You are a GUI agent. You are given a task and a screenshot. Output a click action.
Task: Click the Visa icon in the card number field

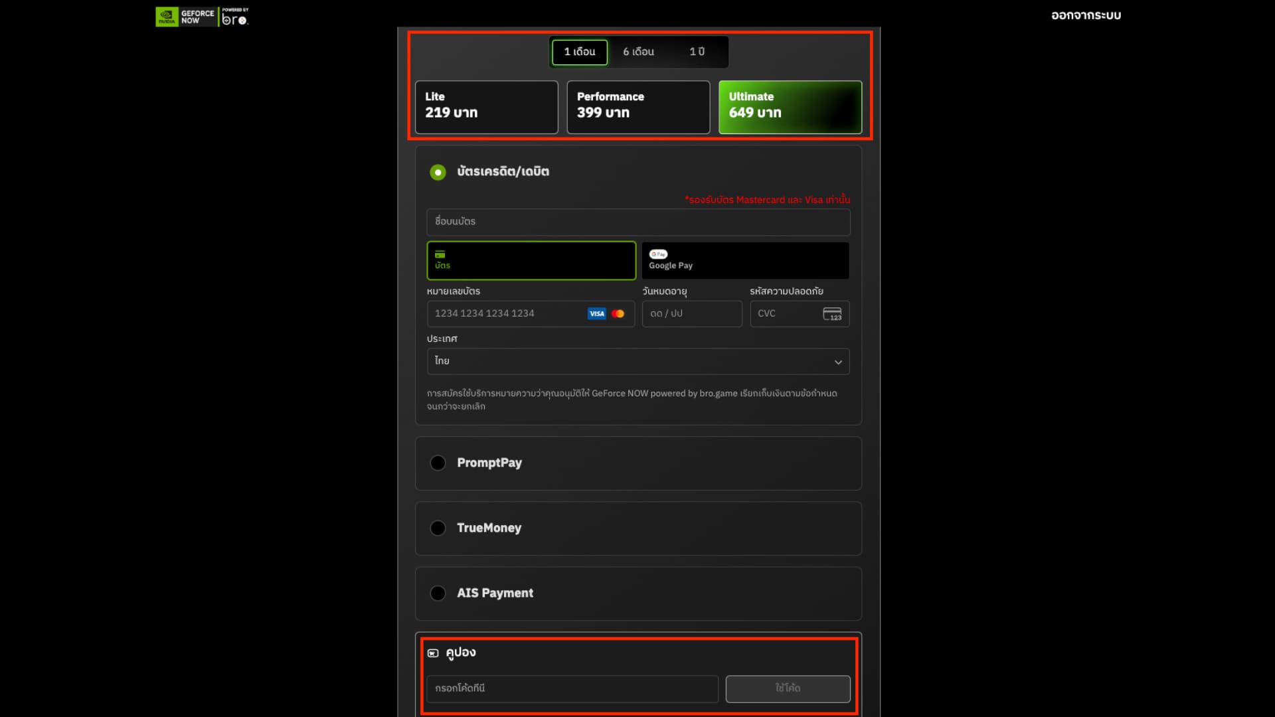[x=596, y=313]
